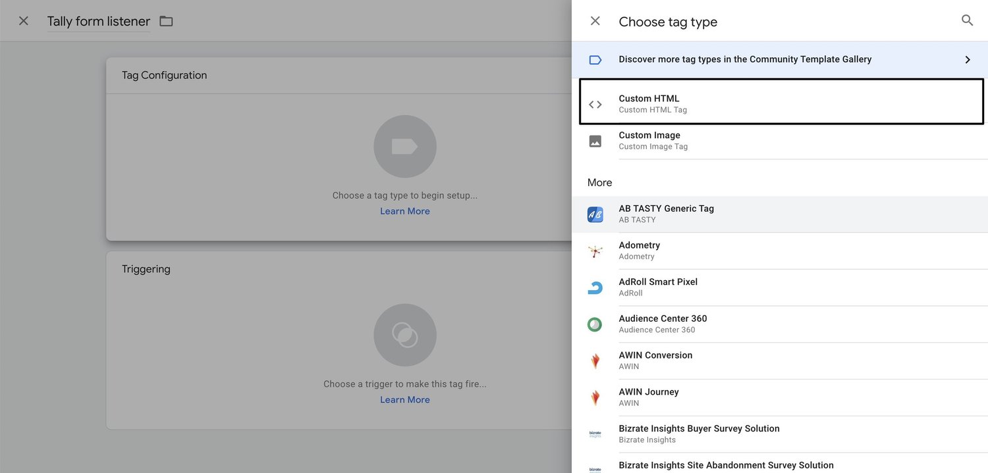Open Learn More link under Tag Configuration
Viewport: 988px width, 473px height.
coord(404,211)
